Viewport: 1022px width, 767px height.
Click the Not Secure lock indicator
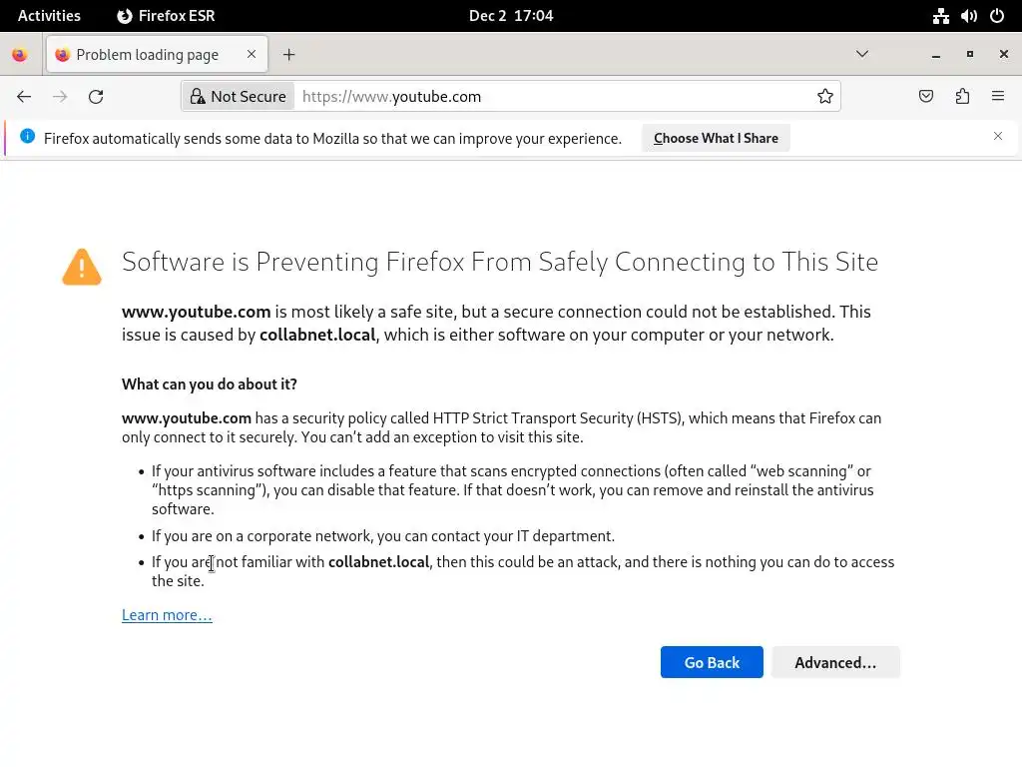(x=239, y=97)
